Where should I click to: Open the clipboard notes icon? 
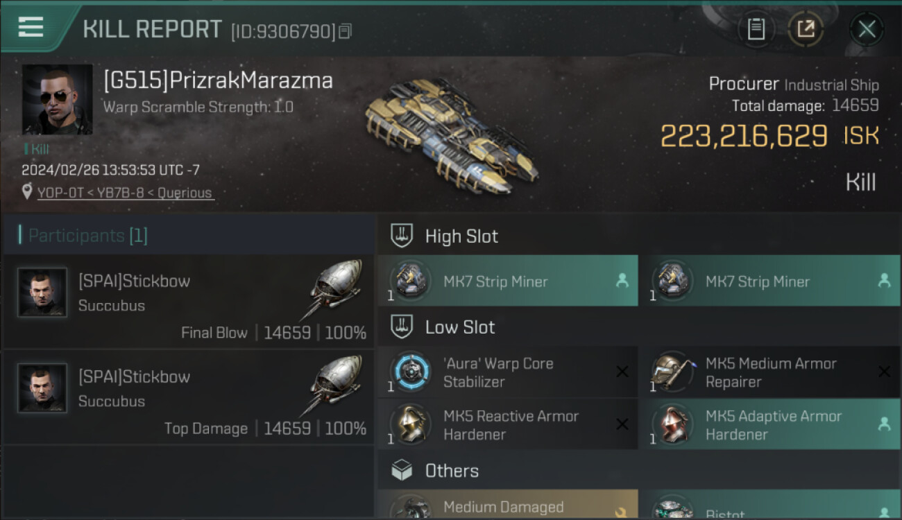pos(756,29)
